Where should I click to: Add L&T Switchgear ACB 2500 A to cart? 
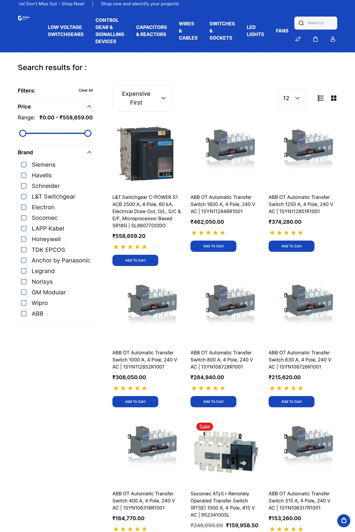click(x=135, y=260)
